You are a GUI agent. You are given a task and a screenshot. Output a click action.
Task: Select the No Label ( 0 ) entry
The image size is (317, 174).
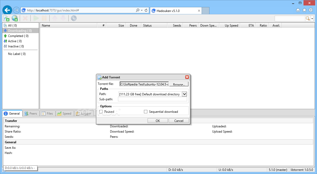coord(21,54)
